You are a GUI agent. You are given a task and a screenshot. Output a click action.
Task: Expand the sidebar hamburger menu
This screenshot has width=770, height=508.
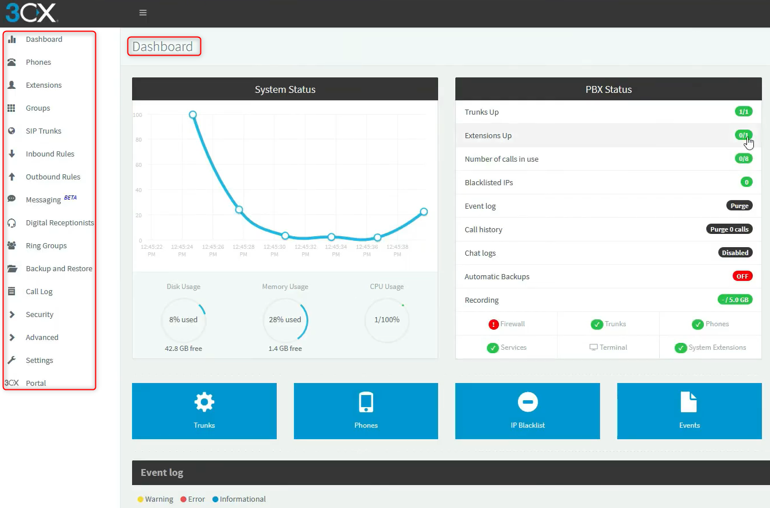(142, 12)
